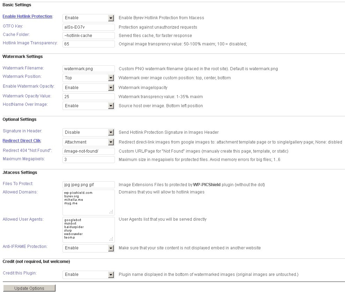Click the "Protection against unauthorized requests" description
The height and width of the screenshot is (293, 345).
(x=158, y=27)
